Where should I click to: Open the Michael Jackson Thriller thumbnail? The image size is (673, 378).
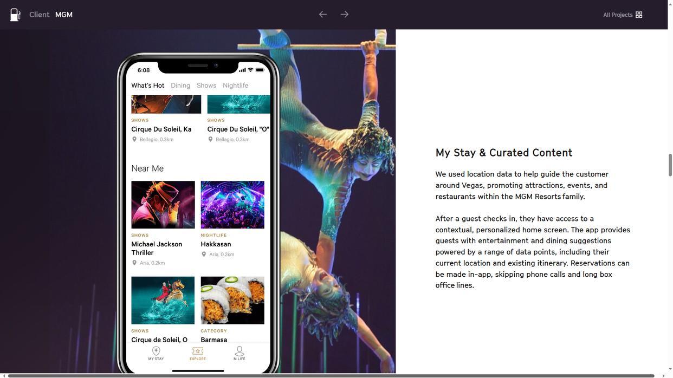pos(163,205)
